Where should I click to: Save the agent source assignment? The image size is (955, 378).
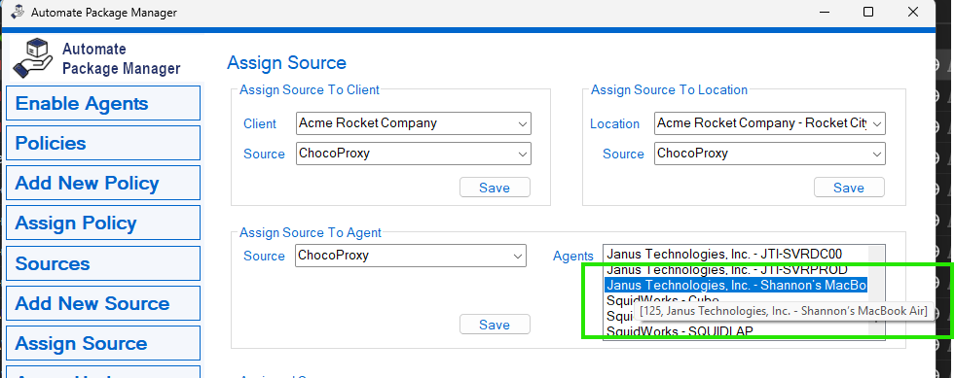(x=495, y=325)
